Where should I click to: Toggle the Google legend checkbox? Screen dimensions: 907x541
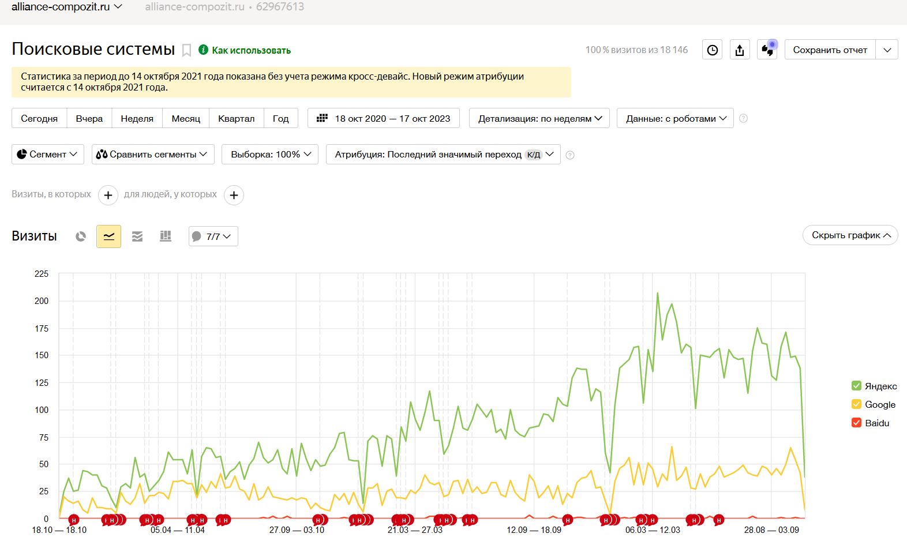pos(856,404)
